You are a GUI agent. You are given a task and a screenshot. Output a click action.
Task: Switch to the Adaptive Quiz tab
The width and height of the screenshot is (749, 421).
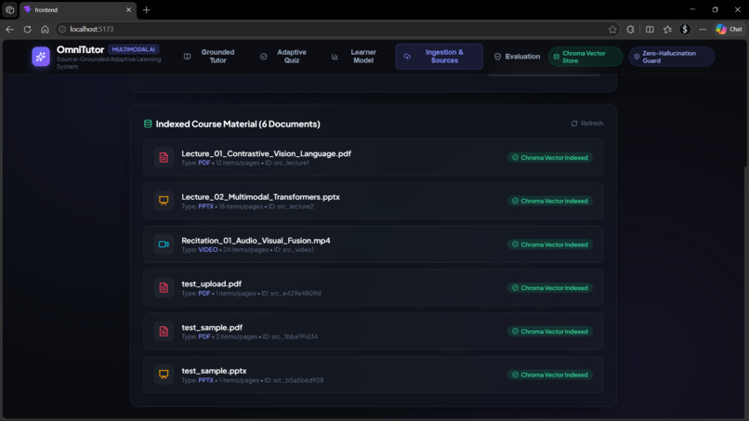[284, 57]
